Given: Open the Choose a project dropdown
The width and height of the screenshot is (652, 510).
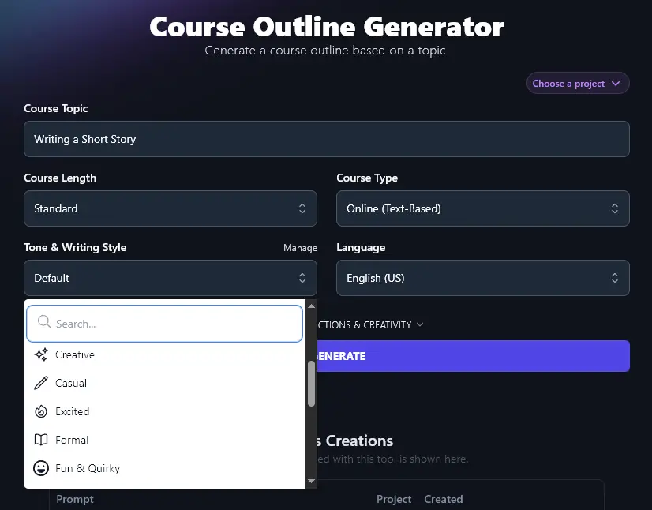Looking at the screenshot, I should point(577,83).
